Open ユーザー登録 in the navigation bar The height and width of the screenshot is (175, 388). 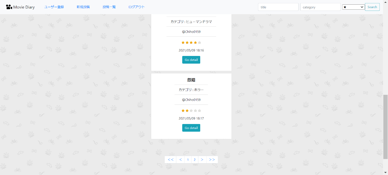54,7
